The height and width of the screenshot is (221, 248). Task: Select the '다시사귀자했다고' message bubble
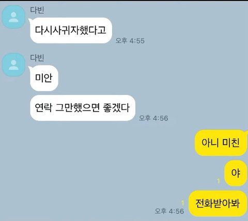pos(71,30)
